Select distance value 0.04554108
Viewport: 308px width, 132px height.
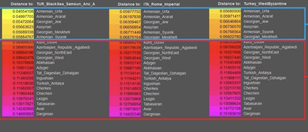pyautogui.click(x=23, y=11)
